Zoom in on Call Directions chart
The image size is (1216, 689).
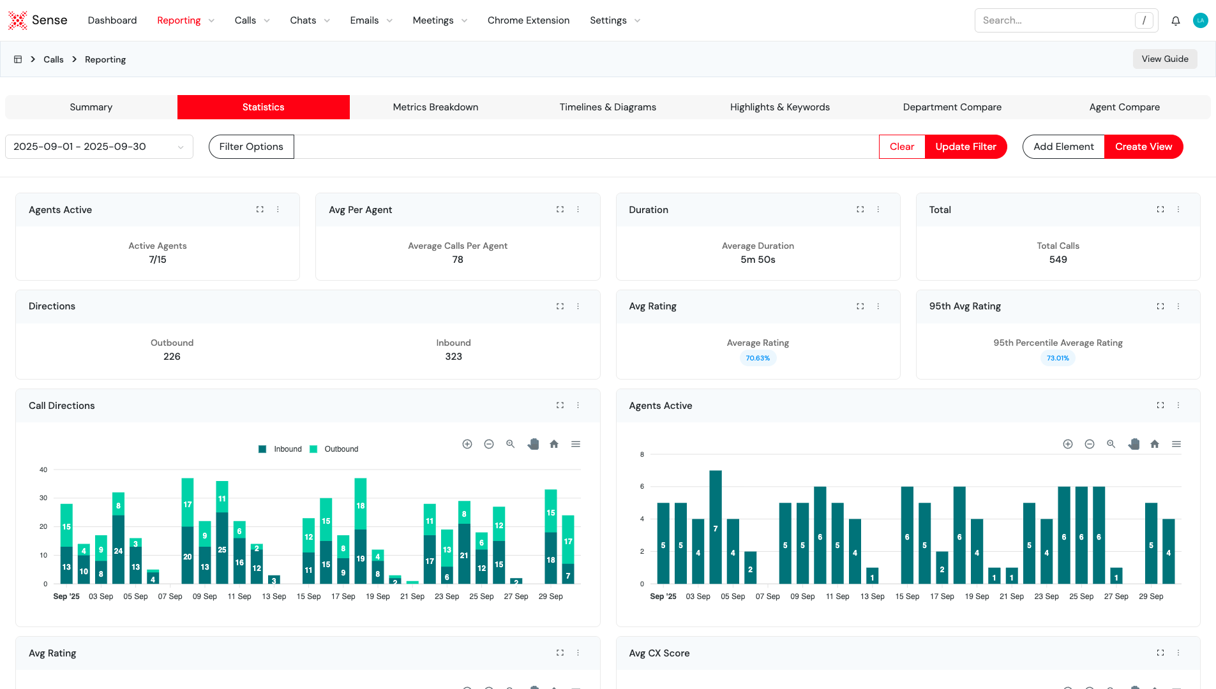[467, 444]
